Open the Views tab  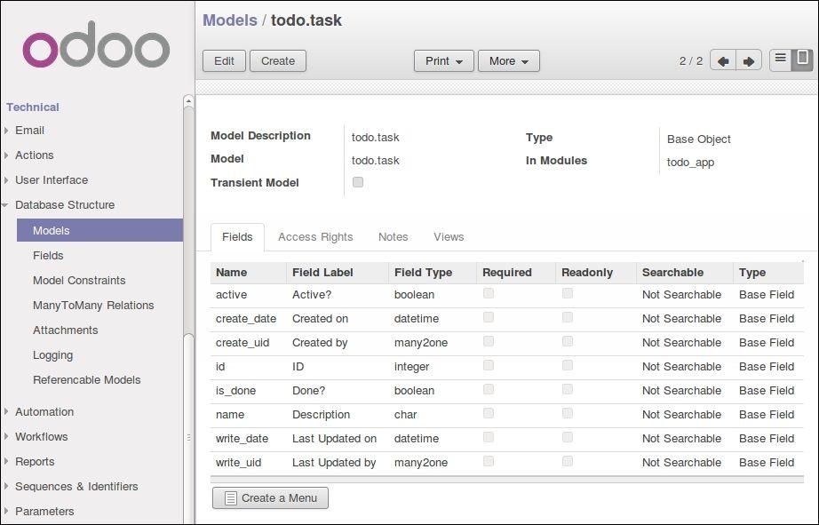point(449,237)
